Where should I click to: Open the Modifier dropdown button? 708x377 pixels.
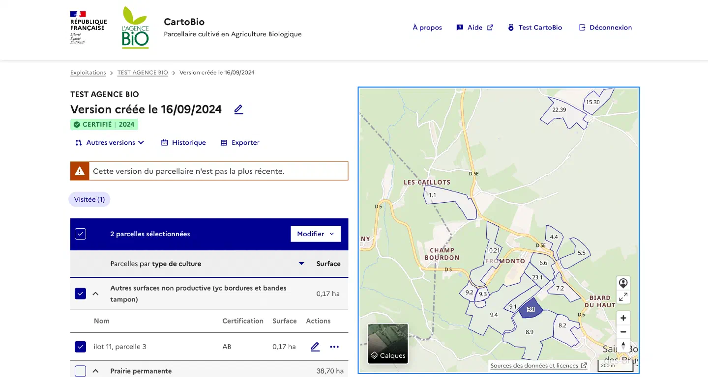pyautogui.click(x=315, y=234)
